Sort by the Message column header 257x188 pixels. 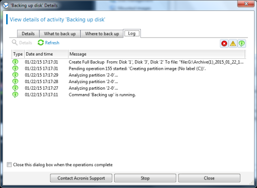[x=157, y=54]
